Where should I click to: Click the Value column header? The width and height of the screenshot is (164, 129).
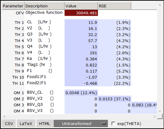click(81, 6)
